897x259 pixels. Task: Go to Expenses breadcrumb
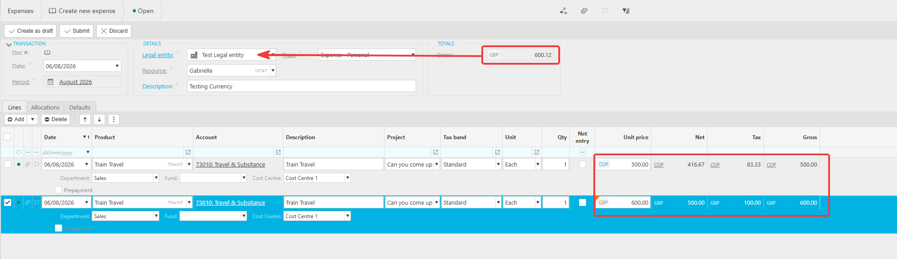click(x=20, y=11)
